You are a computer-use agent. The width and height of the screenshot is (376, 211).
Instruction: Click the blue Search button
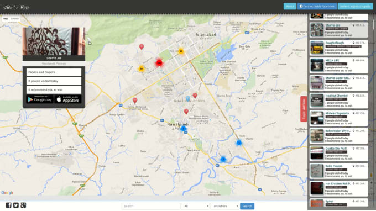(x=247, y=206)
